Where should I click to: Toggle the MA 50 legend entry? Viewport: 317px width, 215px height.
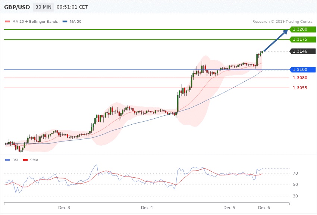point(72,22)
